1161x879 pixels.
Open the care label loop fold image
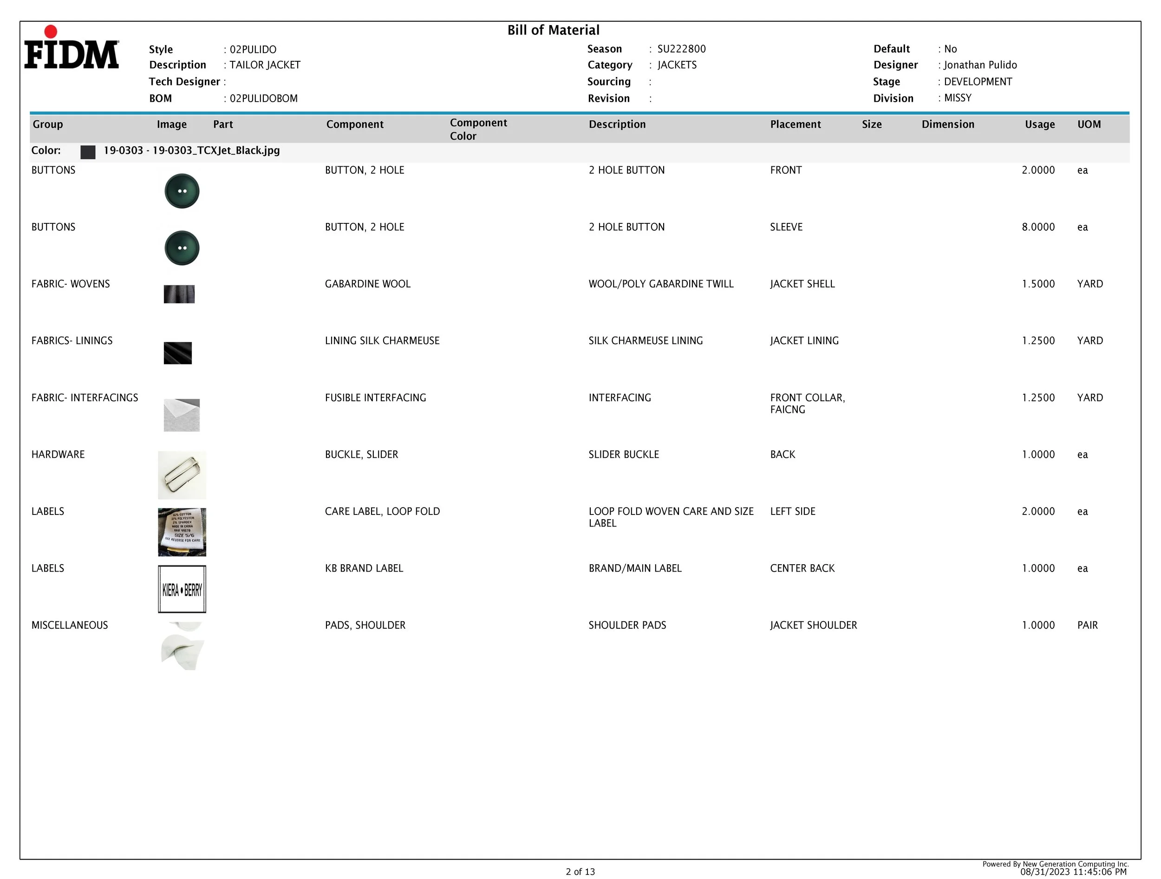pyautogui.click(x=182, y=532)
